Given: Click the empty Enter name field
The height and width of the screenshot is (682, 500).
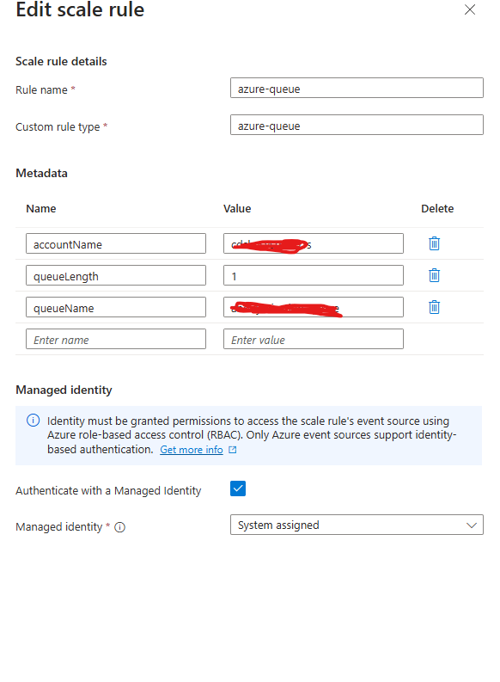Looking at the screenshot, I should pyautogui.click(x=116, y=339).
